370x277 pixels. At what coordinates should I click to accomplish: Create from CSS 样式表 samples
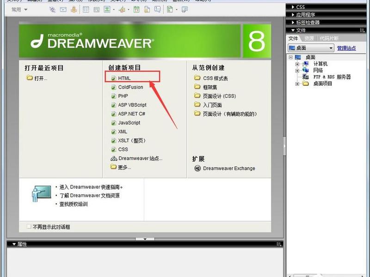(216, 78)
